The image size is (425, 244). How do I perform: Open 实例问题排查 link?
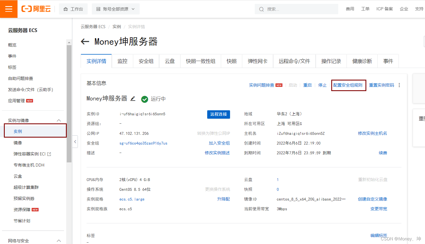pyautogui.click(x=261, y=85)
